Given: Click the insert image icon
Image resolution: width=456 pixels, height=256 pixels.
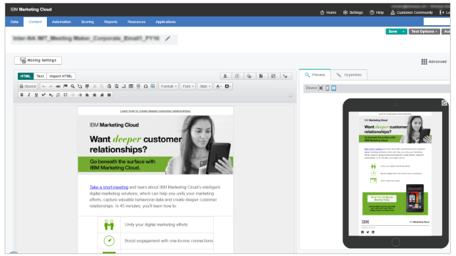Looking at the screenshot, I should coord(153,86).
